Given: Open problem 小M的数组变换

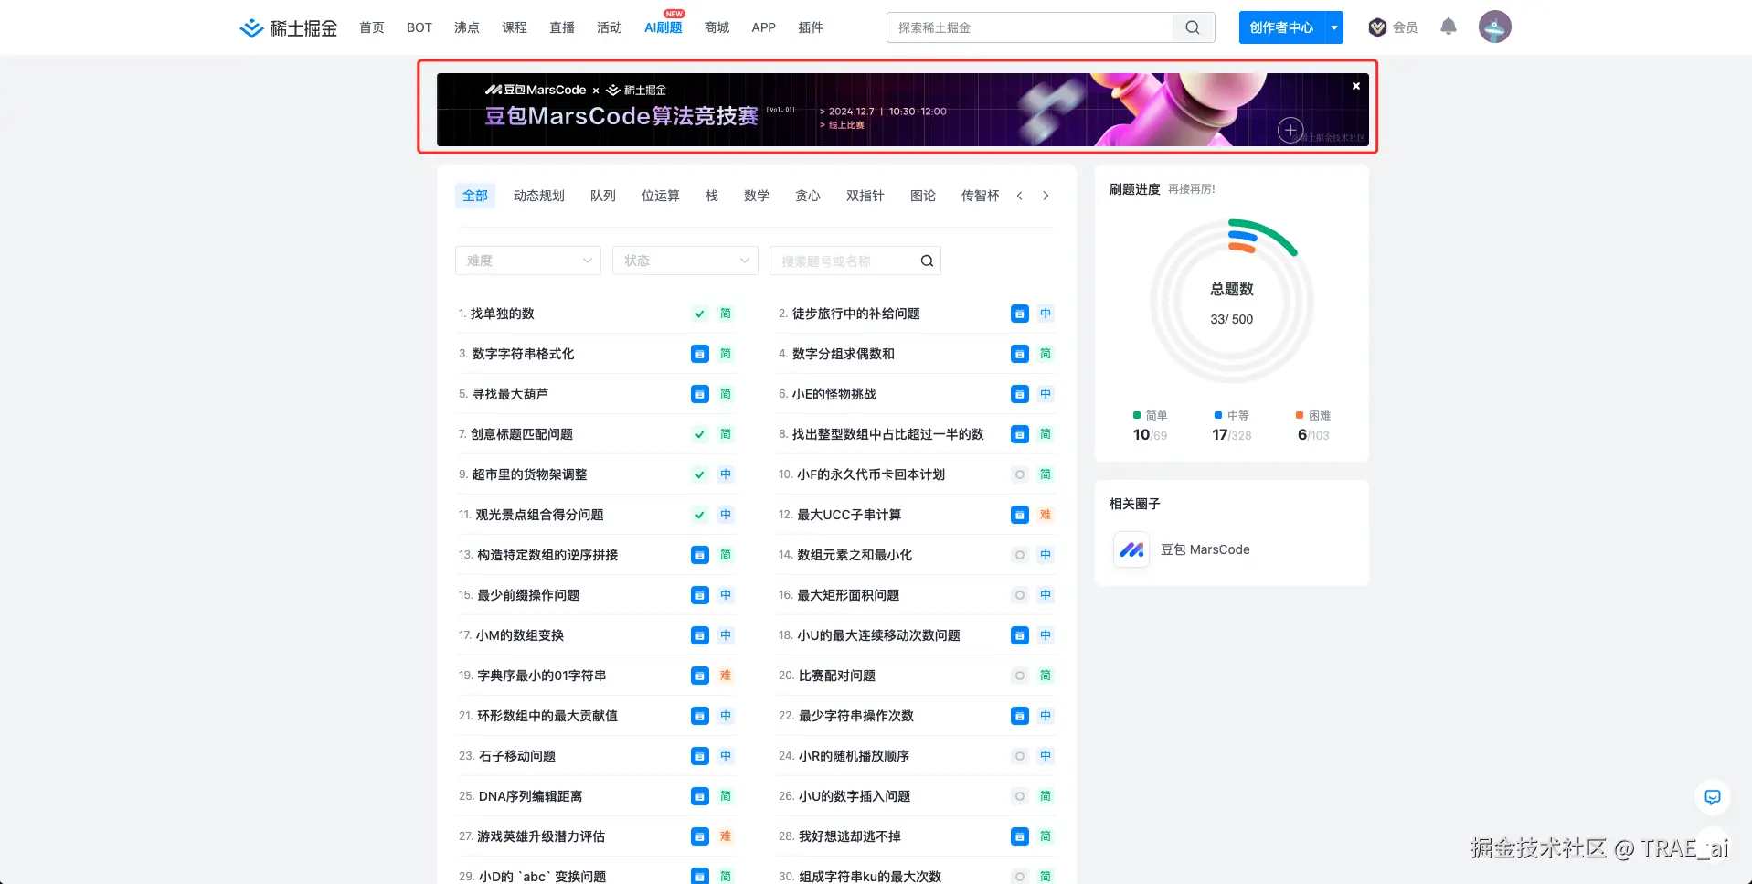Looking at the screenshot, I should [520, 635].
